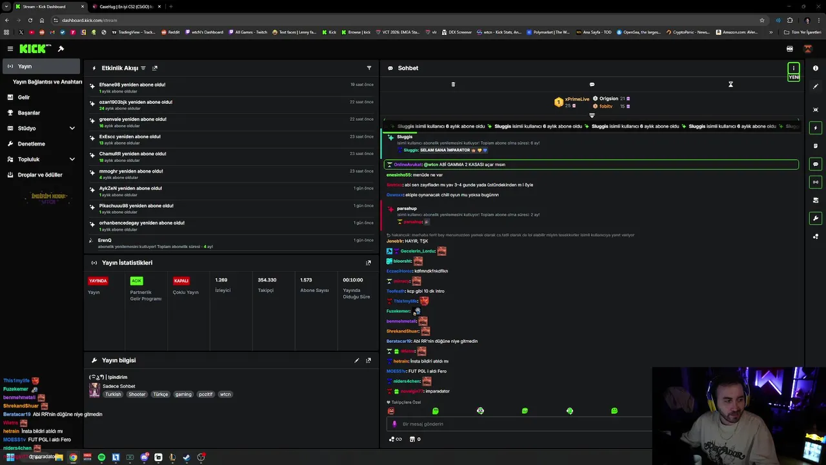Screen dimensions: 826x465
Task: Edit stream info with the pencil icon
Action: [x=357, y=360]
